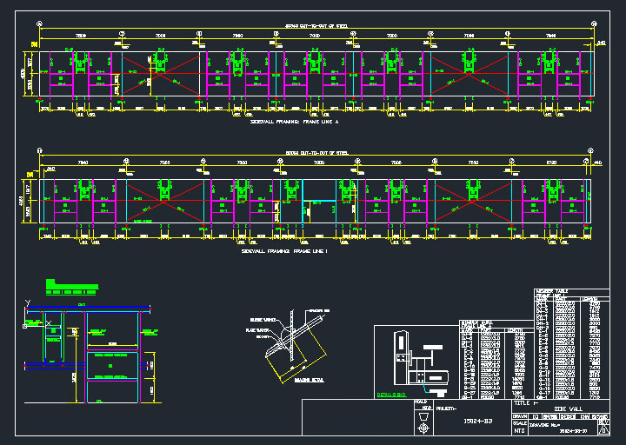Click the SIDE WALL title text
The height and width of the screenshot is (445, 626).
tap(567, 407)
